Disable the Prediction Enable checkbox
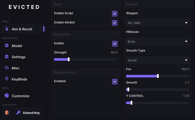 click(x=115, y=44)
